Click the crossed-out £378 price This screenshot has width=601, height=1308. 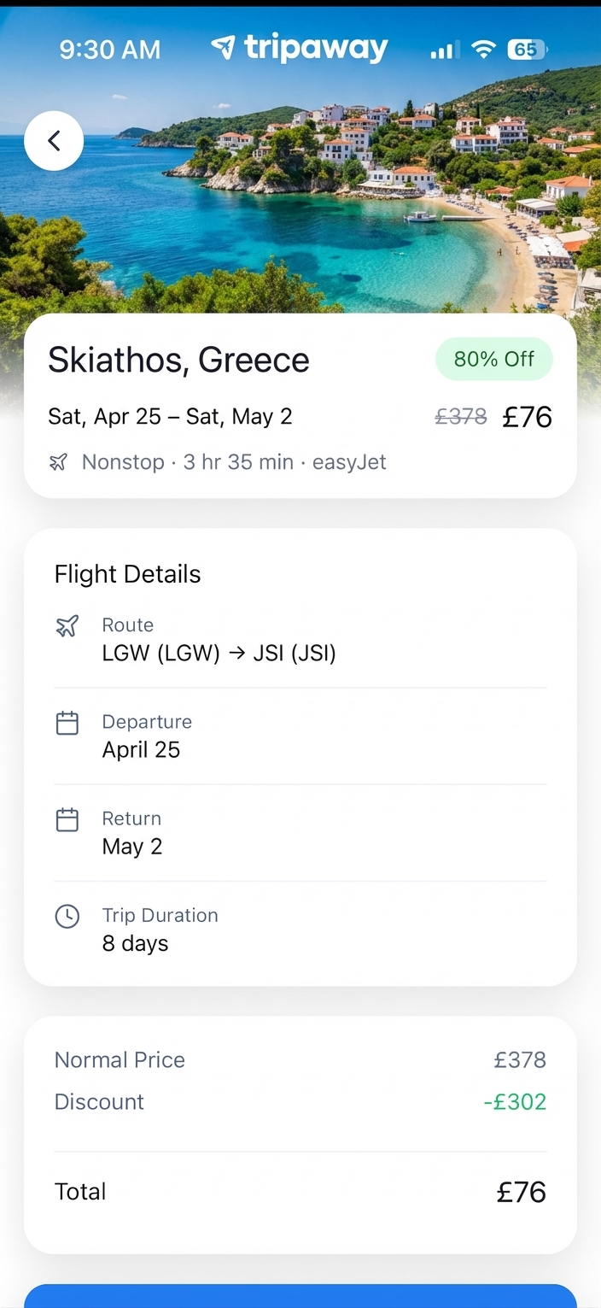(x=461, y=417)
